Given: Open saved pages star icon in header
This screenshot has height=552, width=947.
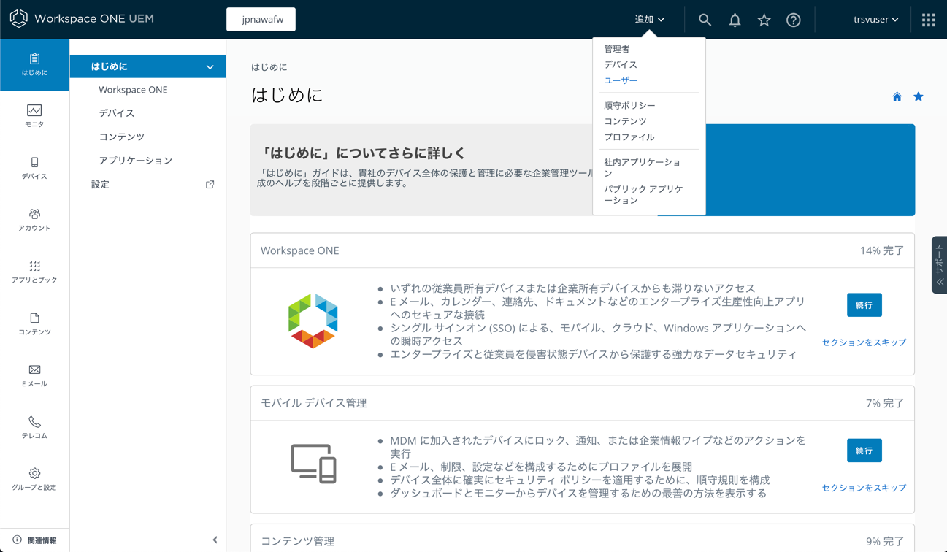Looking at the screenshot, I should point(764,20).
